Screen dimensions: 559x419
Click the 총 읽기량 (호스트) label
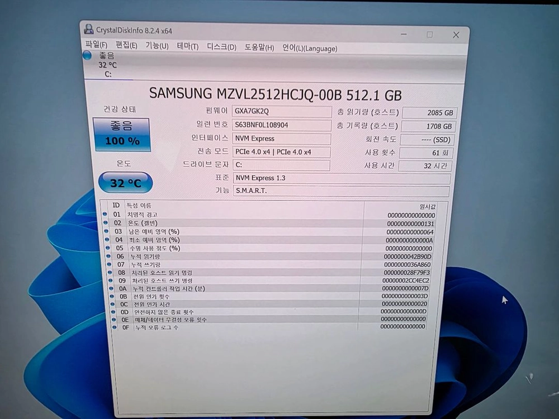click(x=368, y=112)
